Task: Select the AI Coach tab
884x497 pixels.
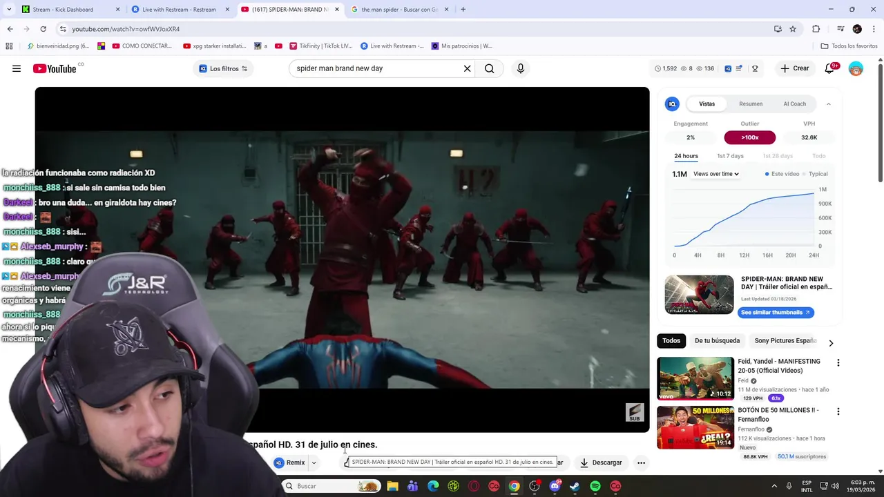Action: click(794, 104)
